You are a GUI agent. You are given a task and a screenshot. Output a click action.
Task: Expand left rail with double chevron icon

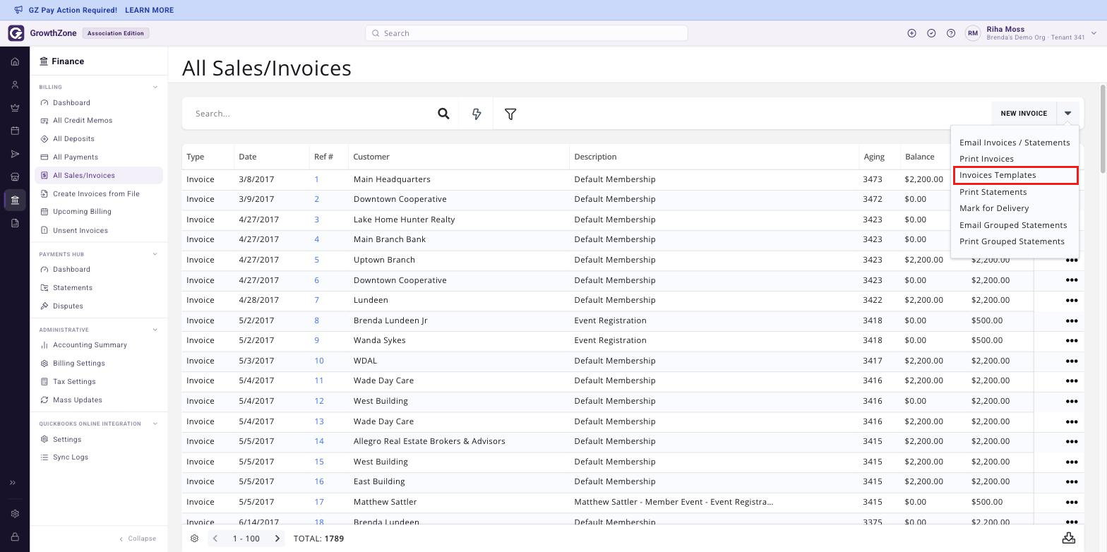pos(12,483)
